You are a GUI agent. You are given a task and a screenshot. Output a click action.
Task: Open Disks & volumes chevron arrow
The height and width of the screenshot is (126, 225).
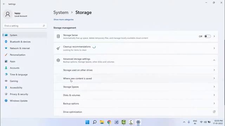[x=214, y=95]
